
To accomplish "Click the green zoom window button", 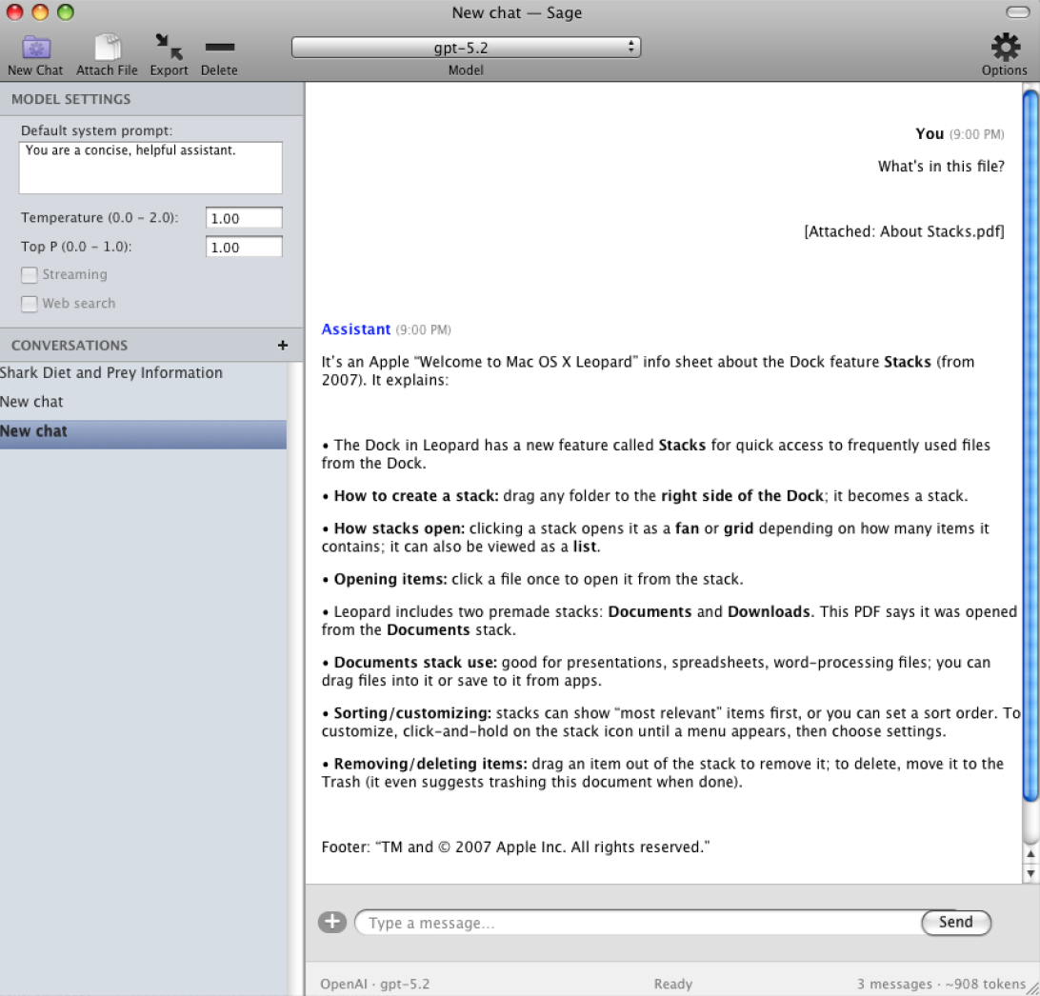I will point(65,12).
